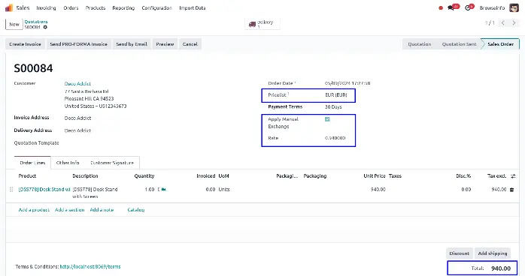Switch to the Other Info tab
This screenshot has width=525, height=276.
[68, 163]
